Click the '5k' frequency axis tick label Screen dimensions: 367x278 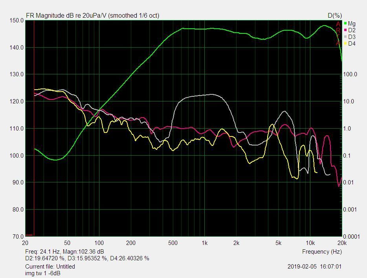tap(278, 243)
